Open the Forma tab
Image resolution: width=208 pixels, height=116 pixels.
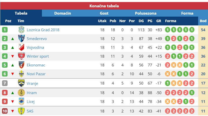187,13
